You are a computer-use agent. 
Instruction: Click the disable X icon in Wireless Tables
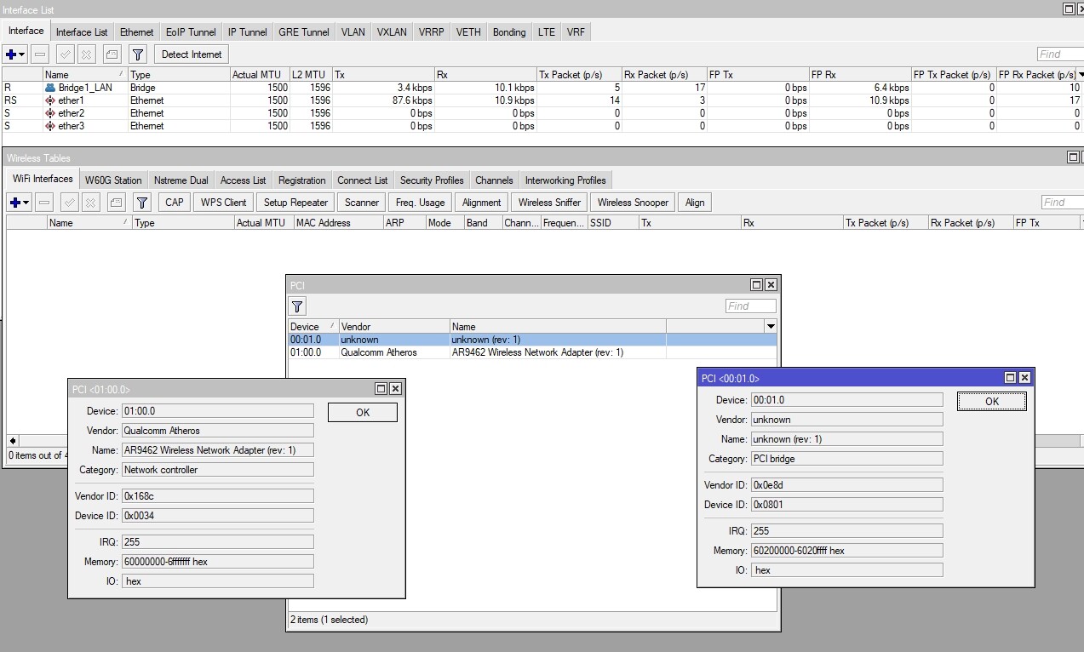(89, 203)
